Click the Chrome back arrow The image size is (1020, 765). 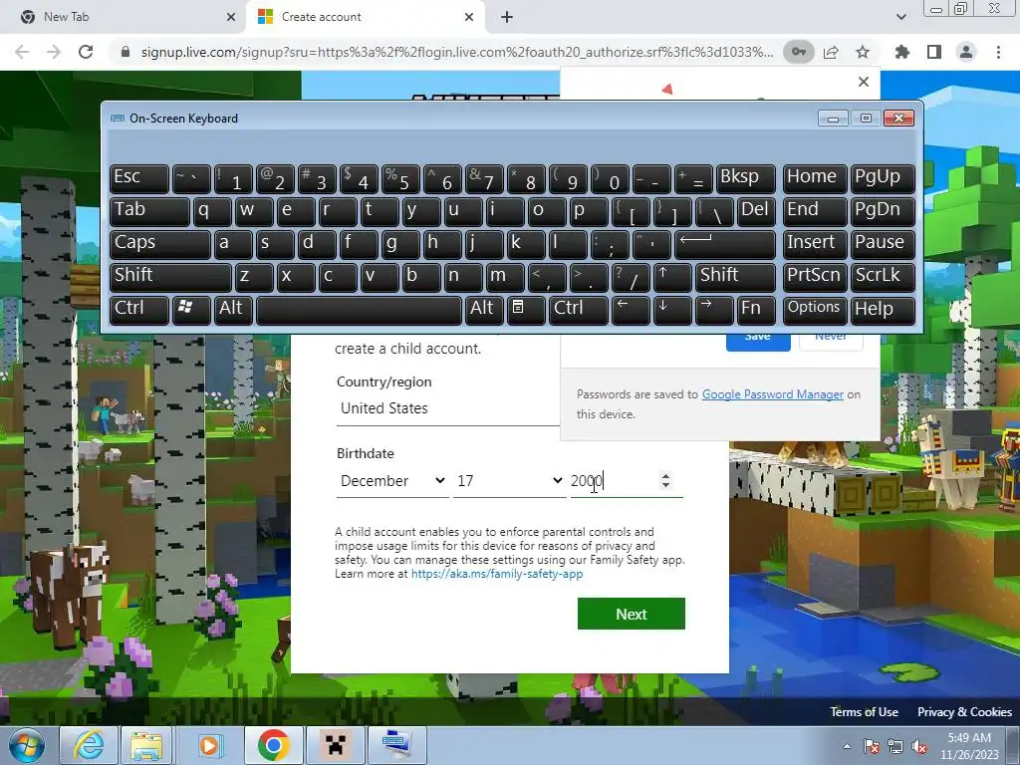point(22,52)
